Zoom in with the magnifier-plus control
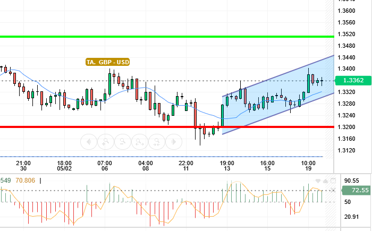The height and width of the screenshot is (231, 372). click(x=106, y=142)
